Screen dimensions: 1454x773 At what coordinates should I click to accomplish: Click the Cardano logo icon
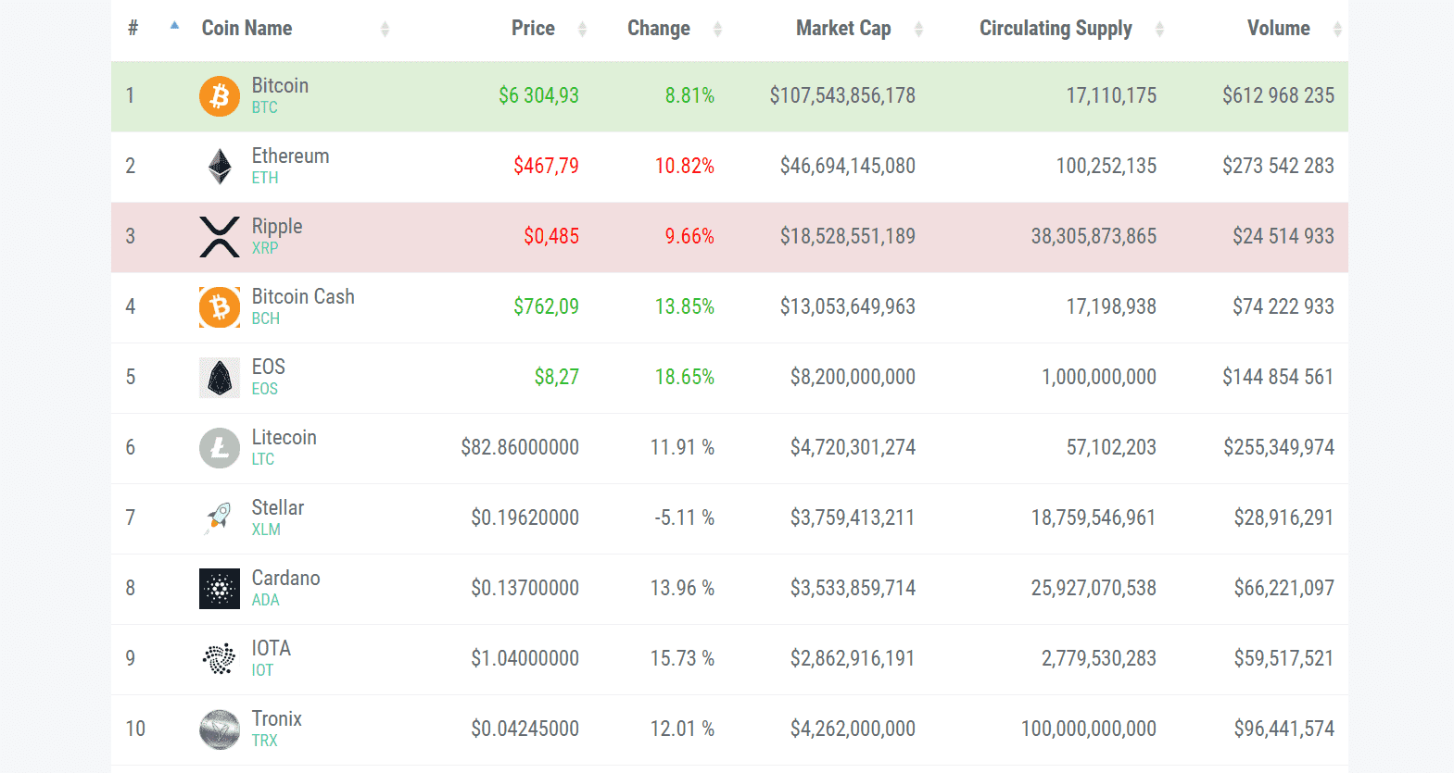[220, 589]
